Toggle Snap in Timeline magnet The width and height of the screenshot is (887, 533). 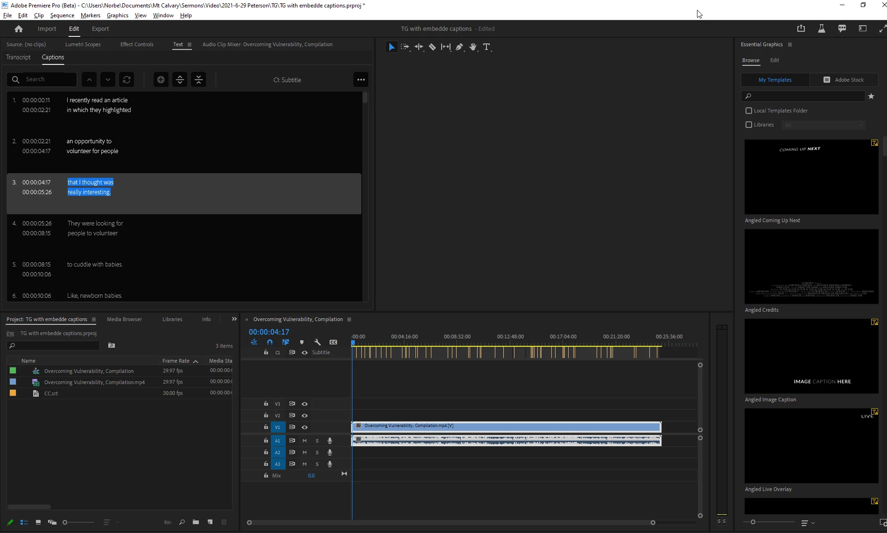(x=270, y=342)
